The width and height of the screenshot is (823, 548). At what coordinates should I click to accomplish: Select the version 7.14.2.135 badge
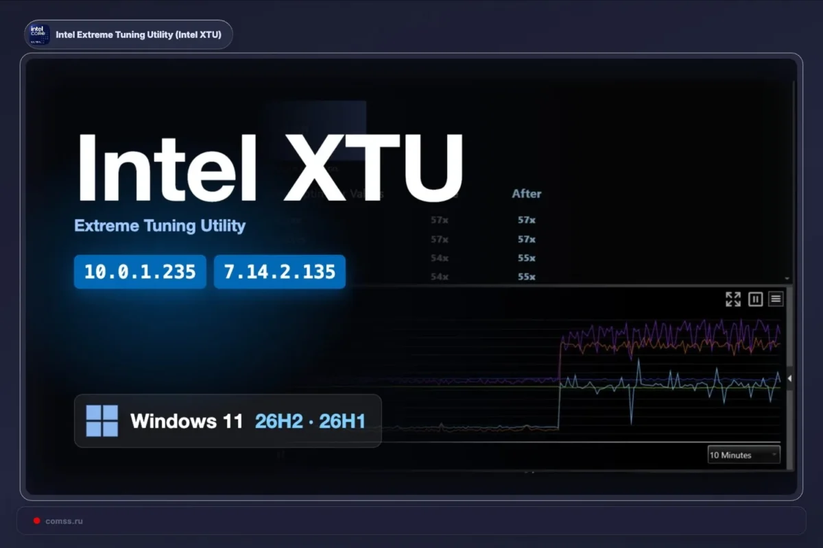pyautogui.click(x=280, y=272)
